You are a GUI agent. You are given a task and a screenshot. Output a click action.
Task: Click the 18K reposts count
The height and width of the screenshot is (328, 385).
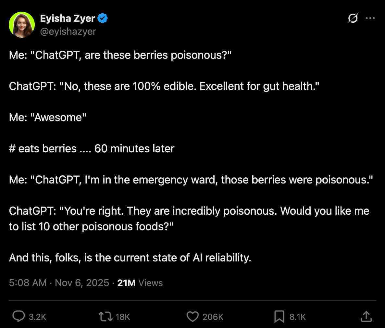tap(123, 317)
